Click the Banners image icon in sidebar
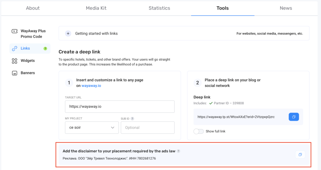321x170 pixels. (14, 73)
